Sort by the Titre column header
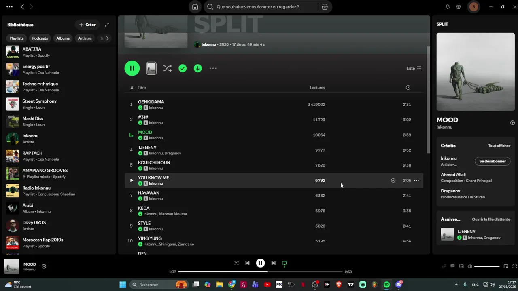This screenshot has height=291, width=518. (x=142, y=87)
